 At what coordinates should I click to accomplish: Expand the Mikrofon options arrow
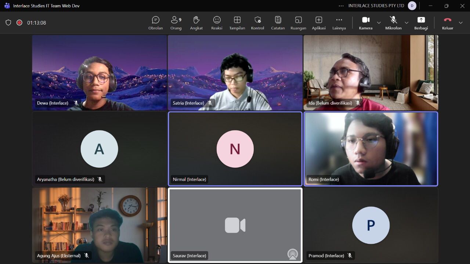(406, 23)
